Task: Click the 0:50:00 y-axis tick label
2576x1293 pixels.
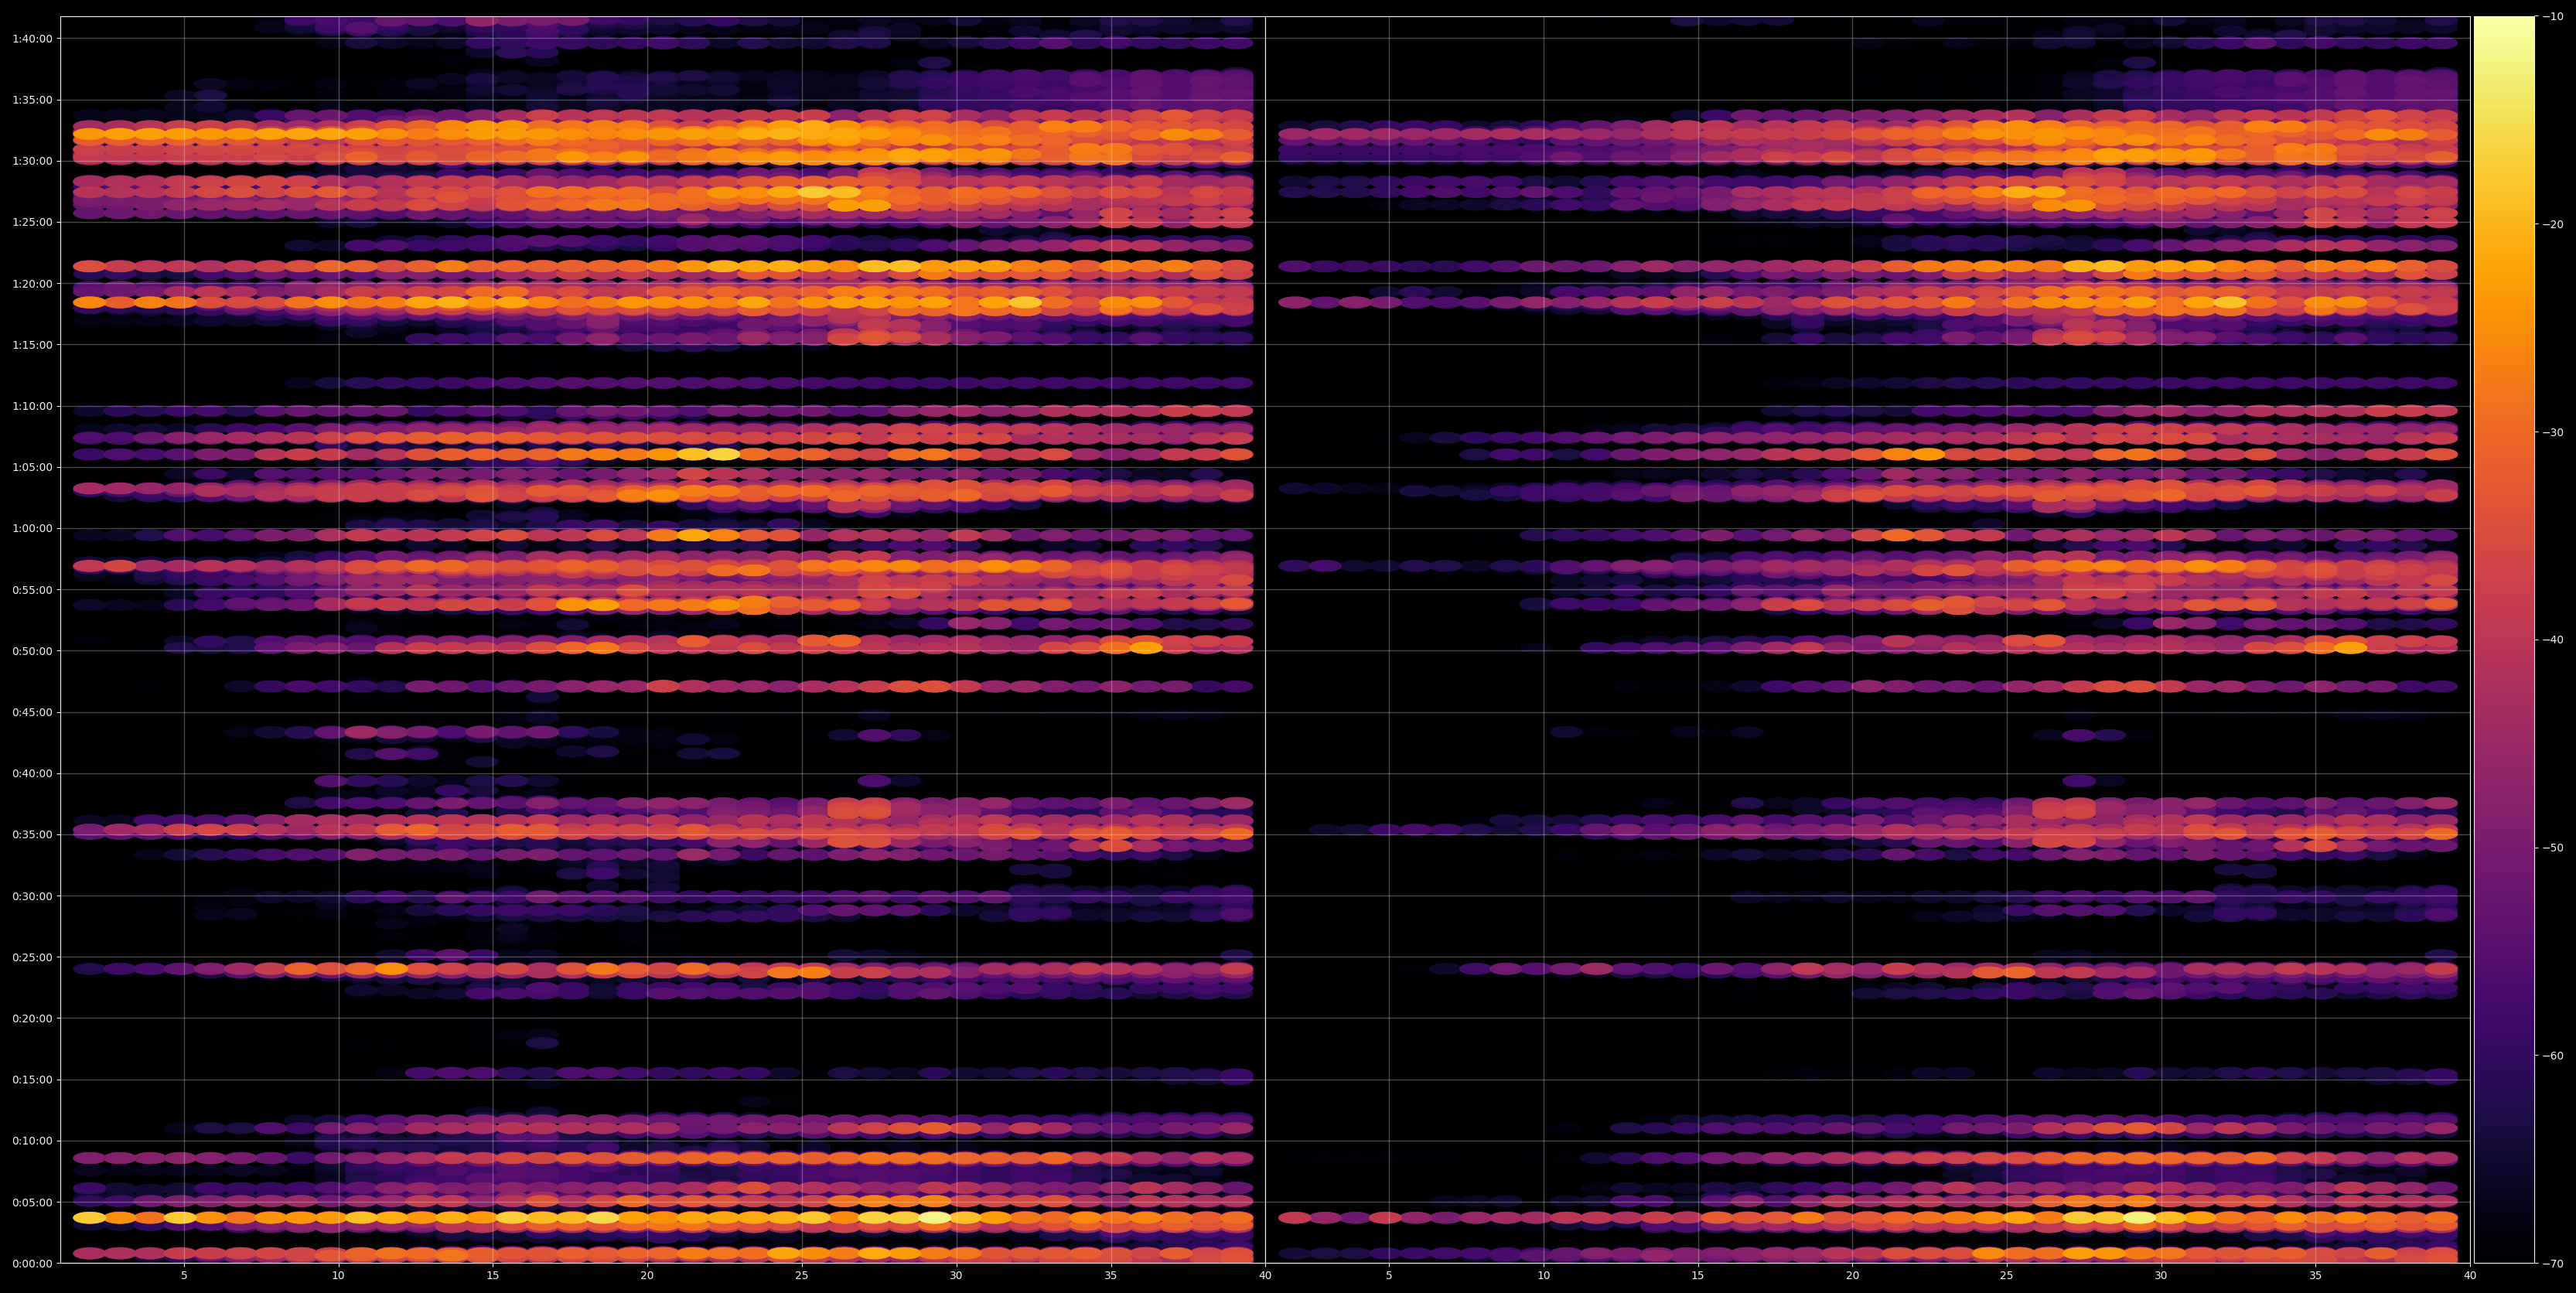Action: coord(32,651)
